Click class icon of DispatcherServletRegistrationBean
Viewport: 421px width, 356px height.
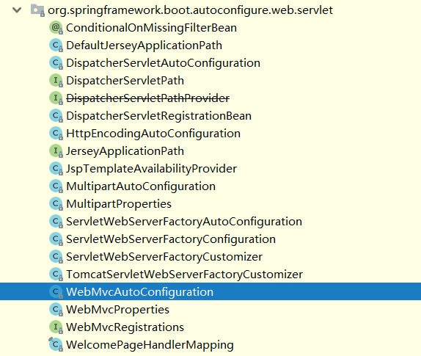[x=56, y=115]
